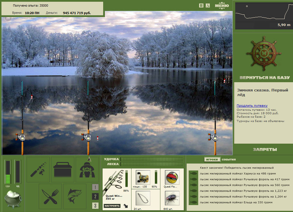The width and height of the screenshot is (293, 212).
Task: Open the МЕНЮ menu
Action: tap(222, 5)
